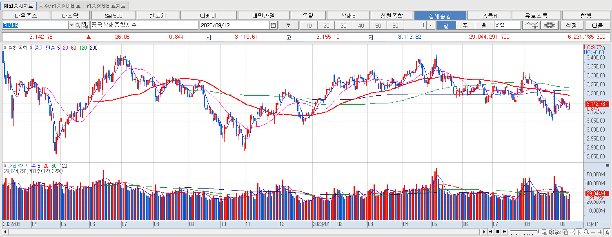Click the A annotation icon at bottom right

(607, 232)
